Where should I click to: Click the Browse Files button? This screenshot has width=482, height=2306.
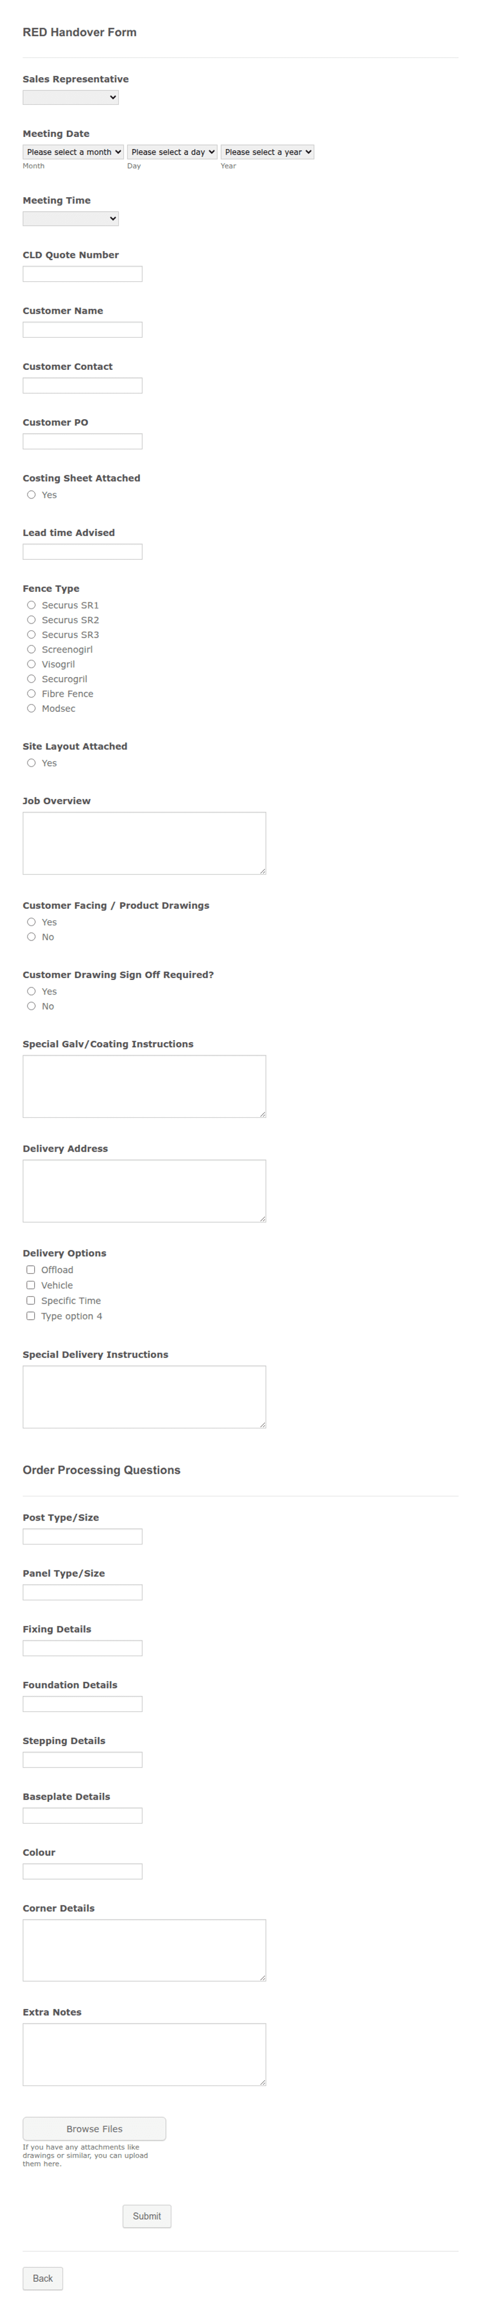[x=94, y=2129]
